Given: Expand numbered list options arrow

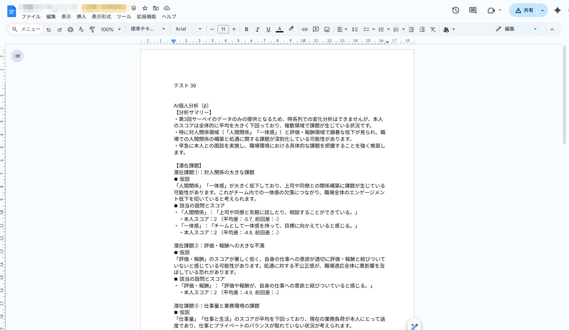Looking at the screenshot, I should coord(403,29).
